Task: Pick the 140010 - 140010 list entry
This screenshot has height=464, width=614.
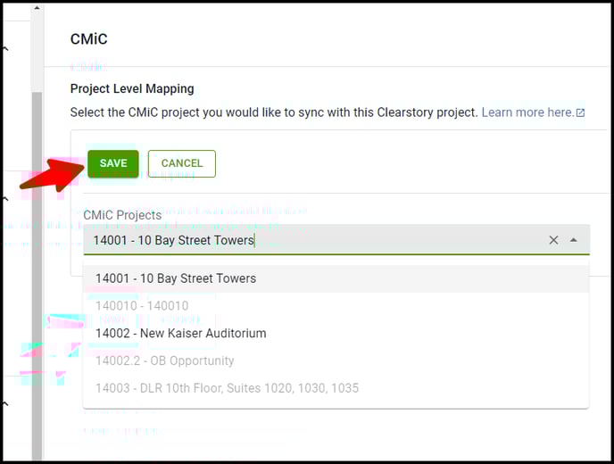Action: coord(142,306)
